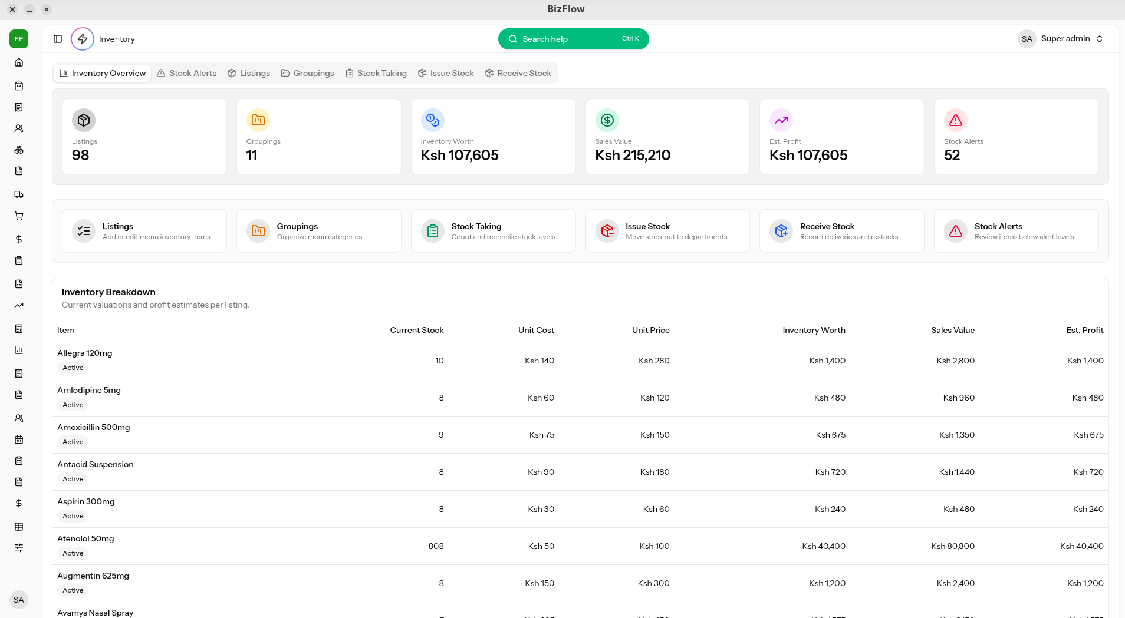Open the Home icon in sidebar

pyautogui.click(x=19, y=62)
